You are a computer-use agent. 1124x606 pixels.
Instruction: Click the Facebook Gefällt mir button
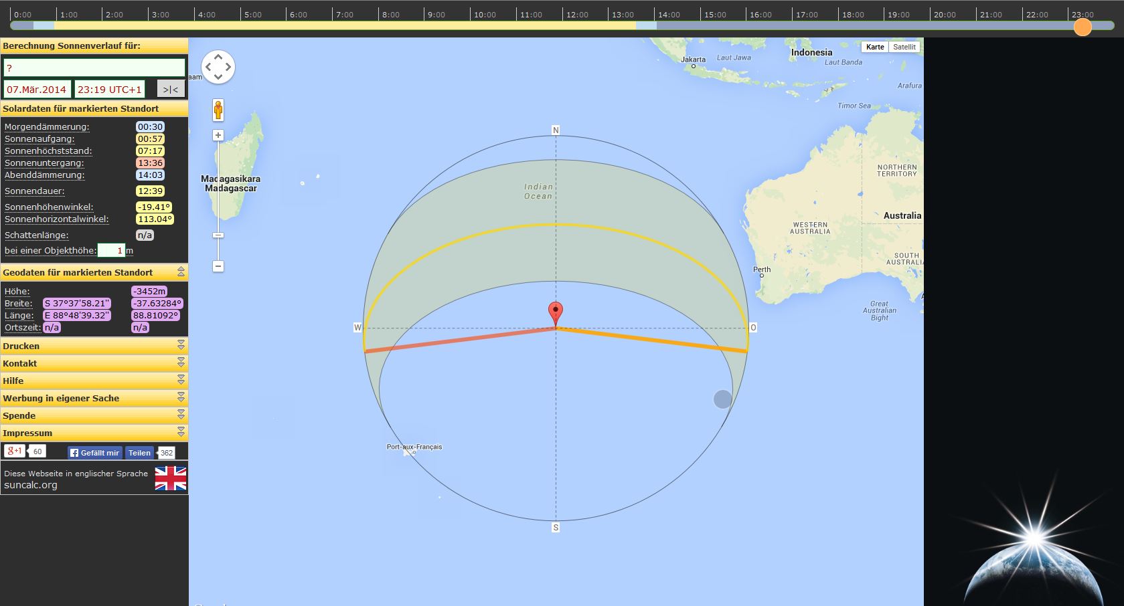94,453
